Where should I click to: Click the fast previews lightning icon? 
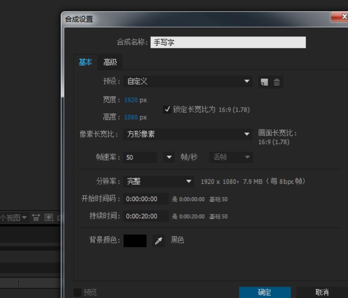tap(49, 217)
